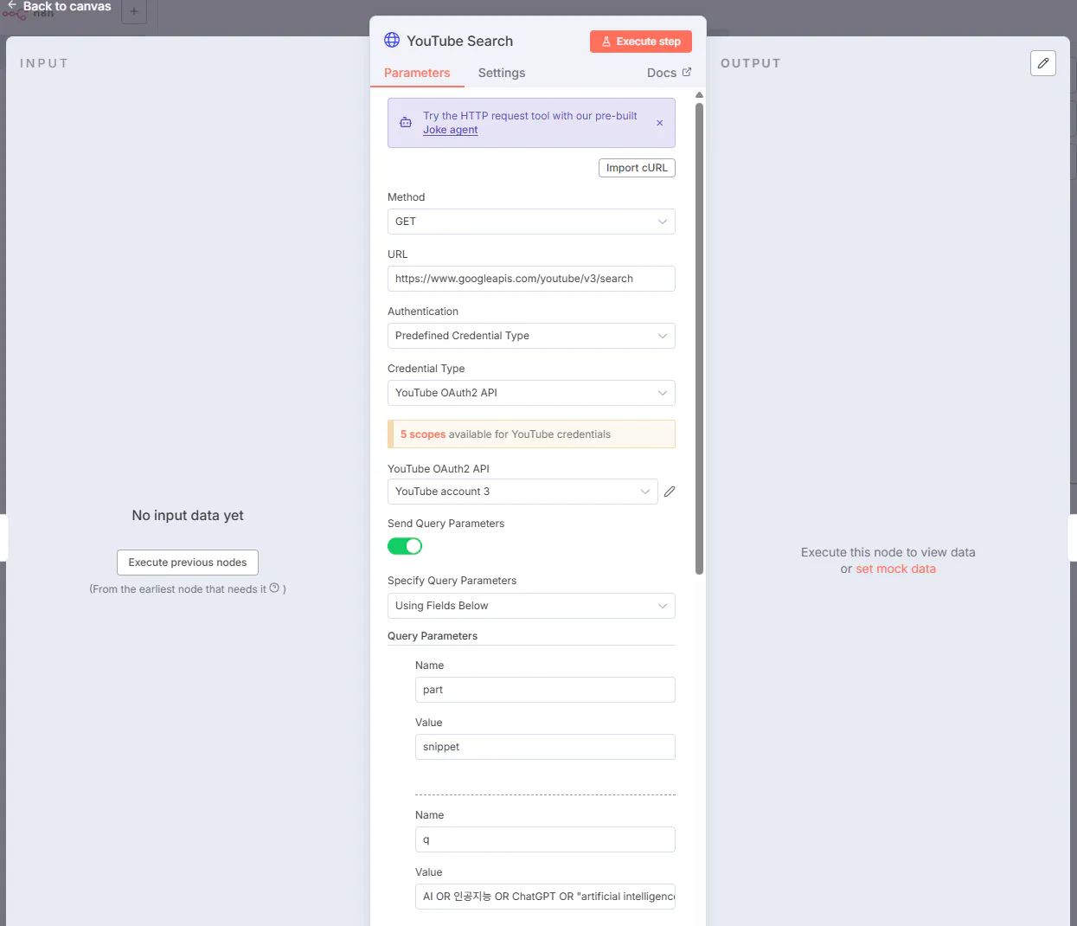
Task: Click the Name field containing 'part'
Action: click(x=545, y=690)
